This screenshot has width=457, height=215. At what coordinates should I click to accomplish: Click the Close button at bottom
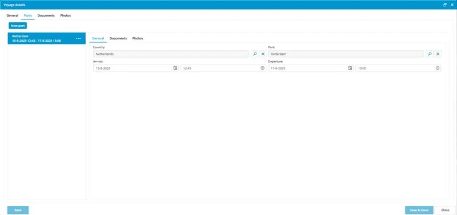pos(445,210)
